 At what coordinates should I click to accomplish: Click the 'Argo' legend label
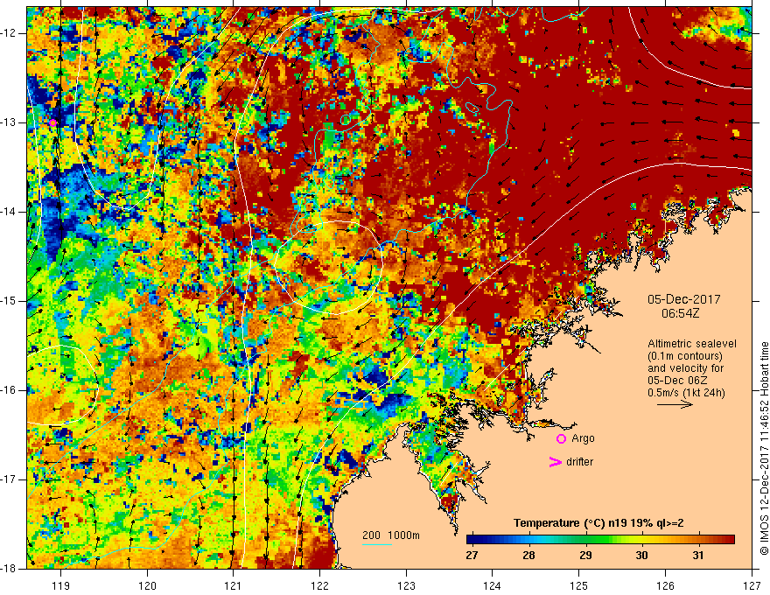click(x=583, y=438)
